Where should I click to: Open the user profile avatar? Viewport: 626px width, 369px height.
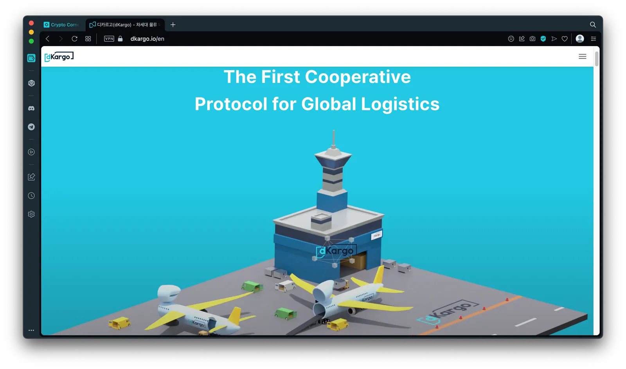pyautogui.click(x=580, y=38)
